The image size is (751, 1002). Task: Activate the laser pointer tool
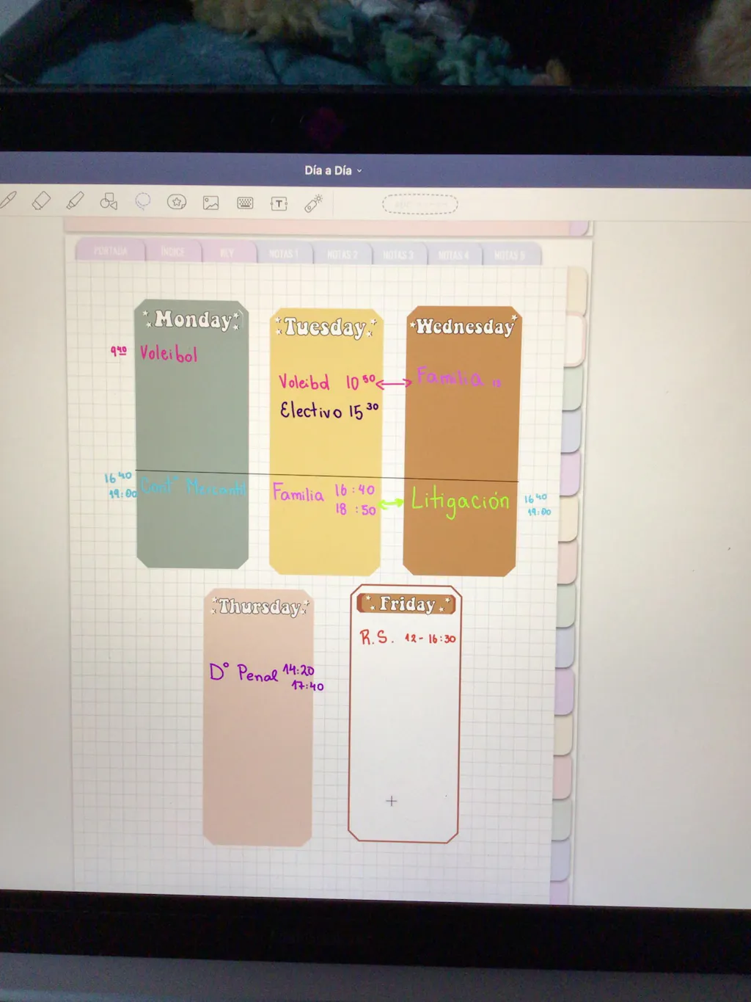pyautogui.click(x=314, y=203)
